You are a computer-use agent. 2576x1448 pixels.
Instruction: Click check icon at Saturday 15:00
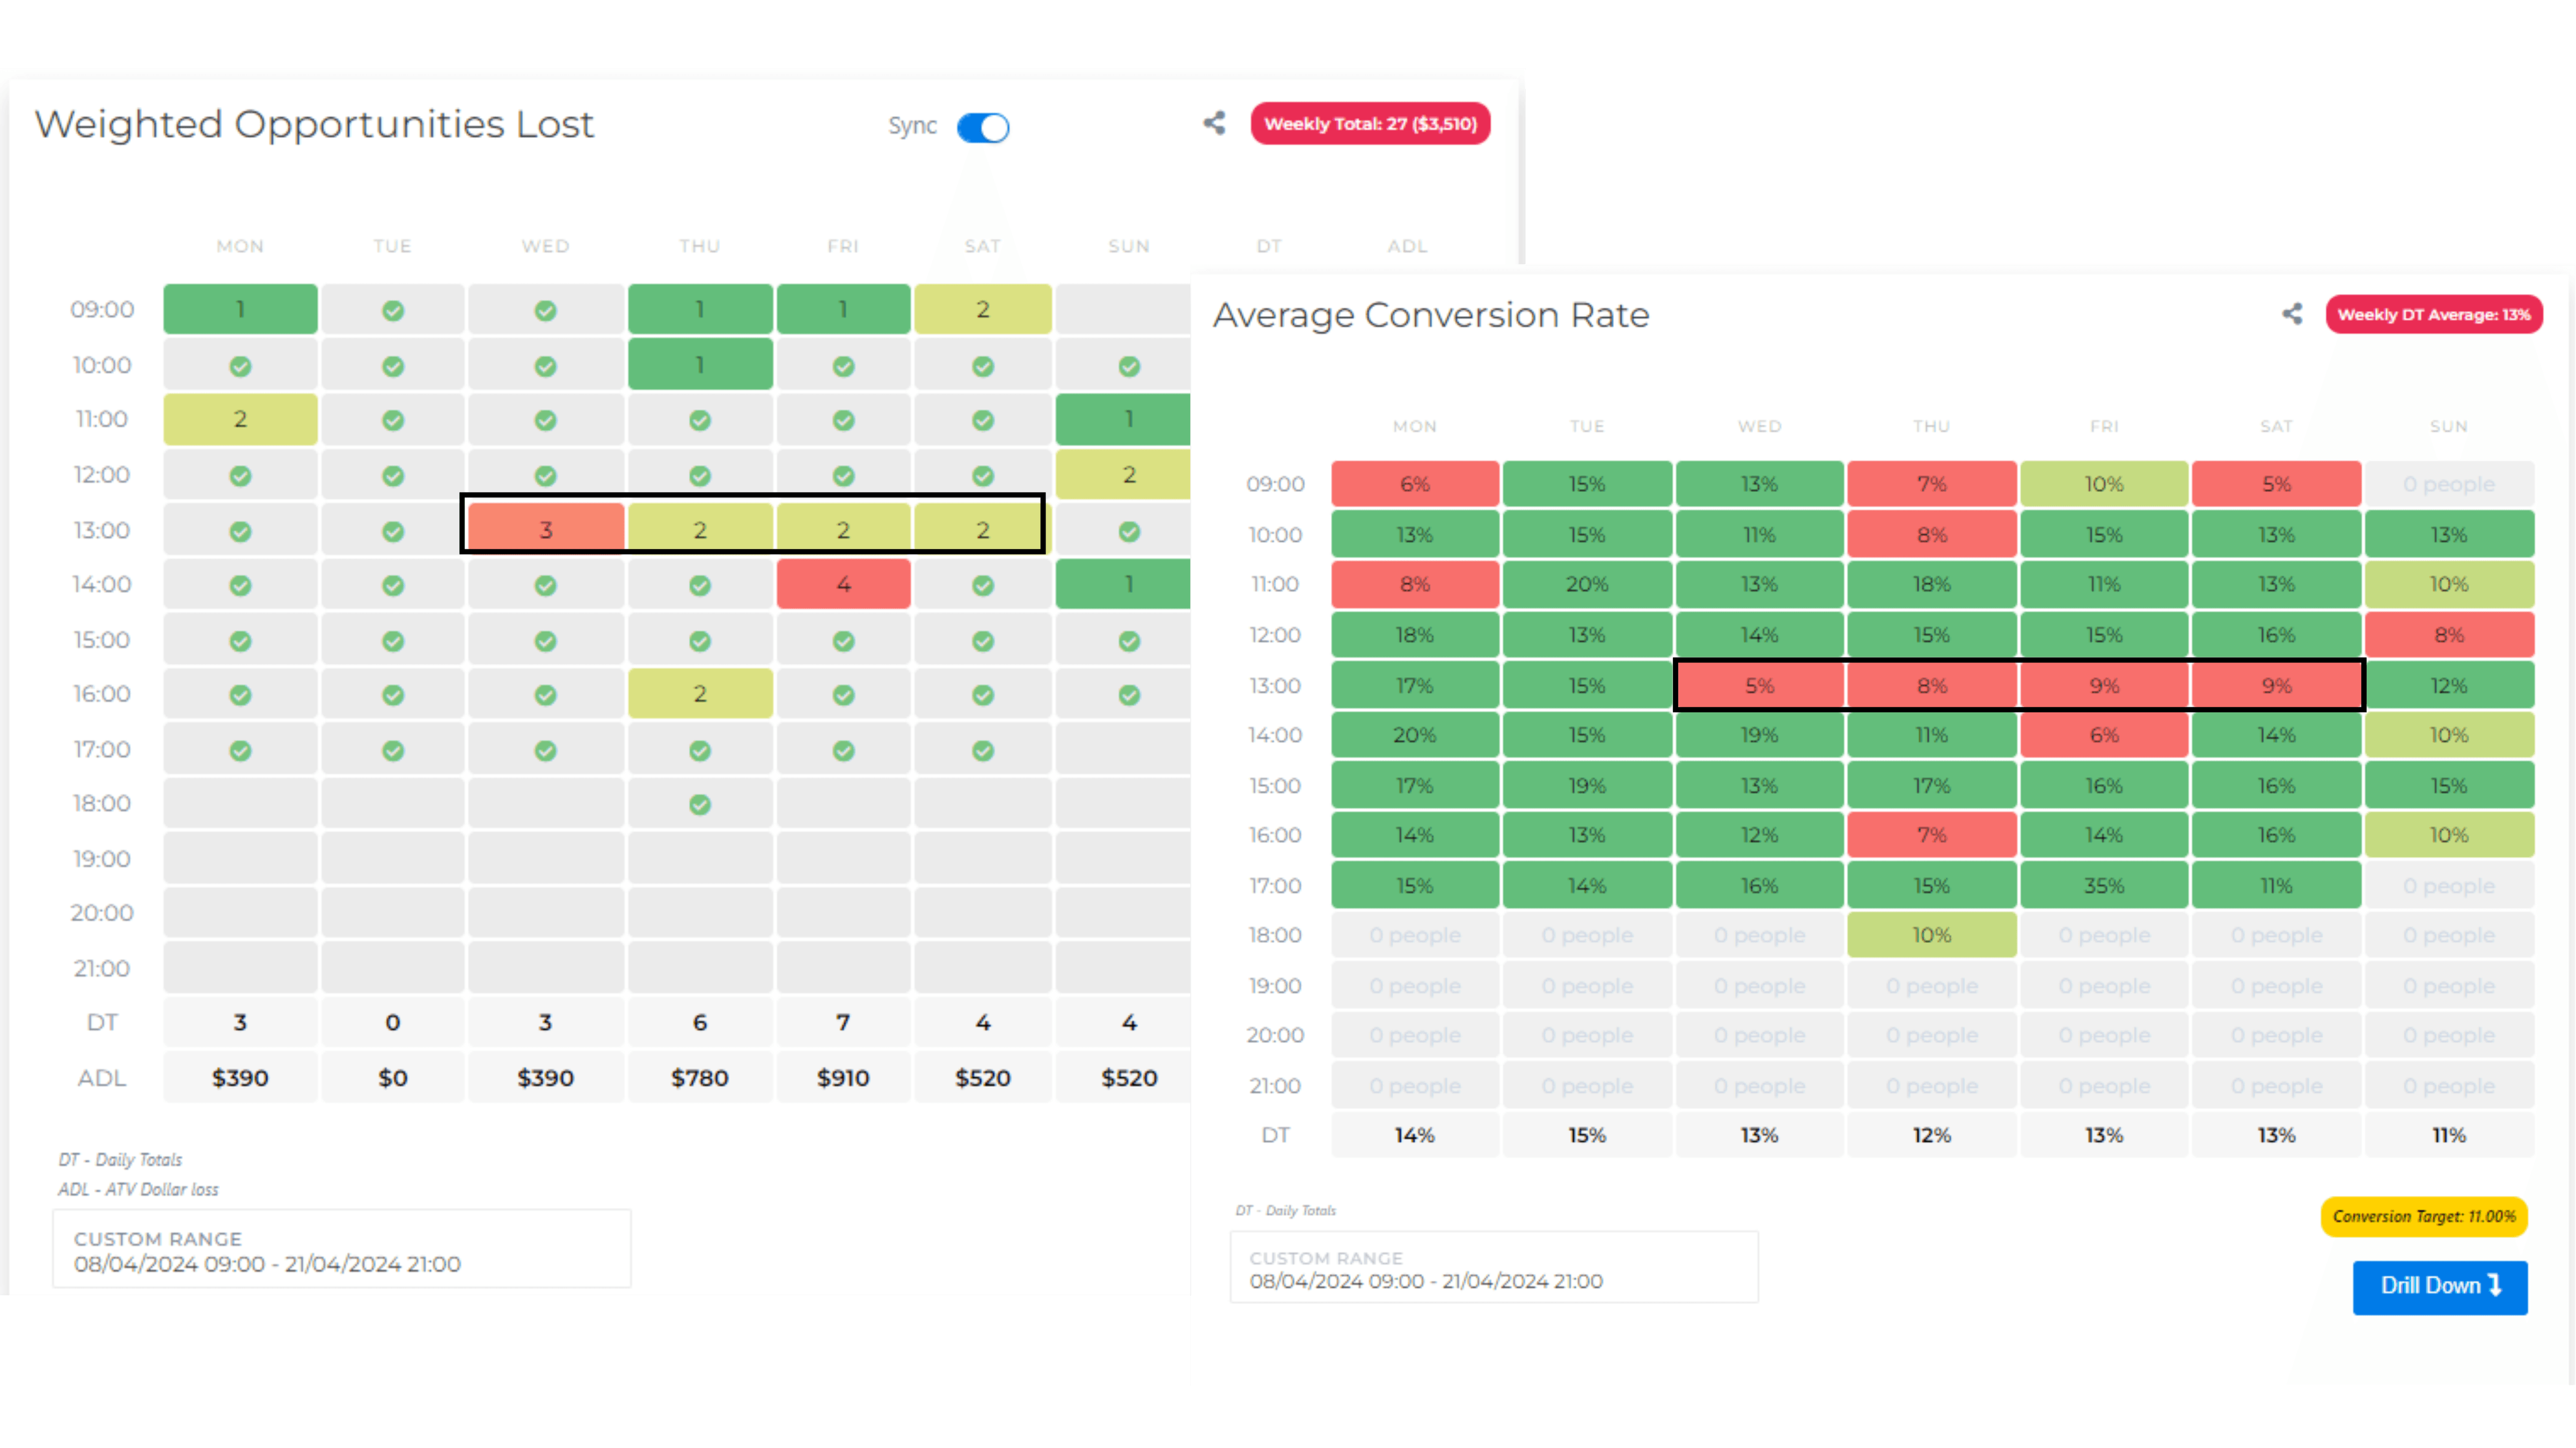tap(983, 640)
